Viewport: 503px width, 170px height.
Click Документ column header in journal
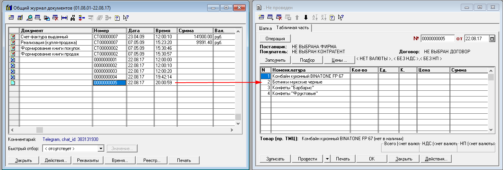56,31
